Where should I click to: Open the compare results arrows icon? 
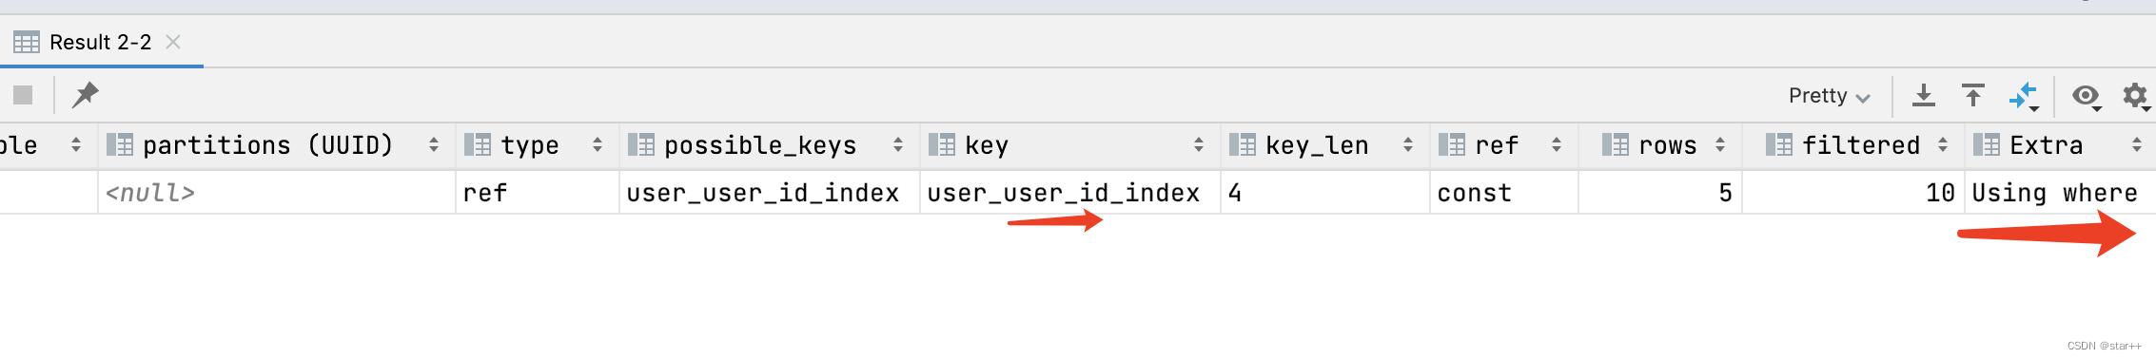pyautogui.click(x=2024, y=96)
